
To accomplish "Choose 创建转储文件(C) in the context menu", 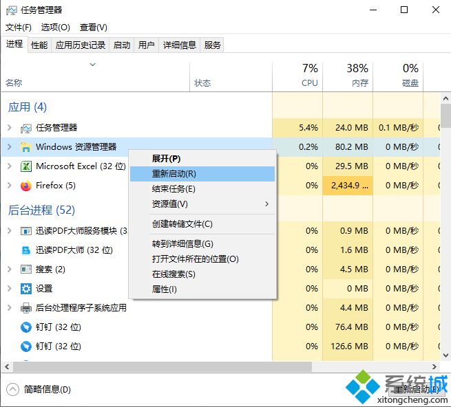I will [202, 224].
